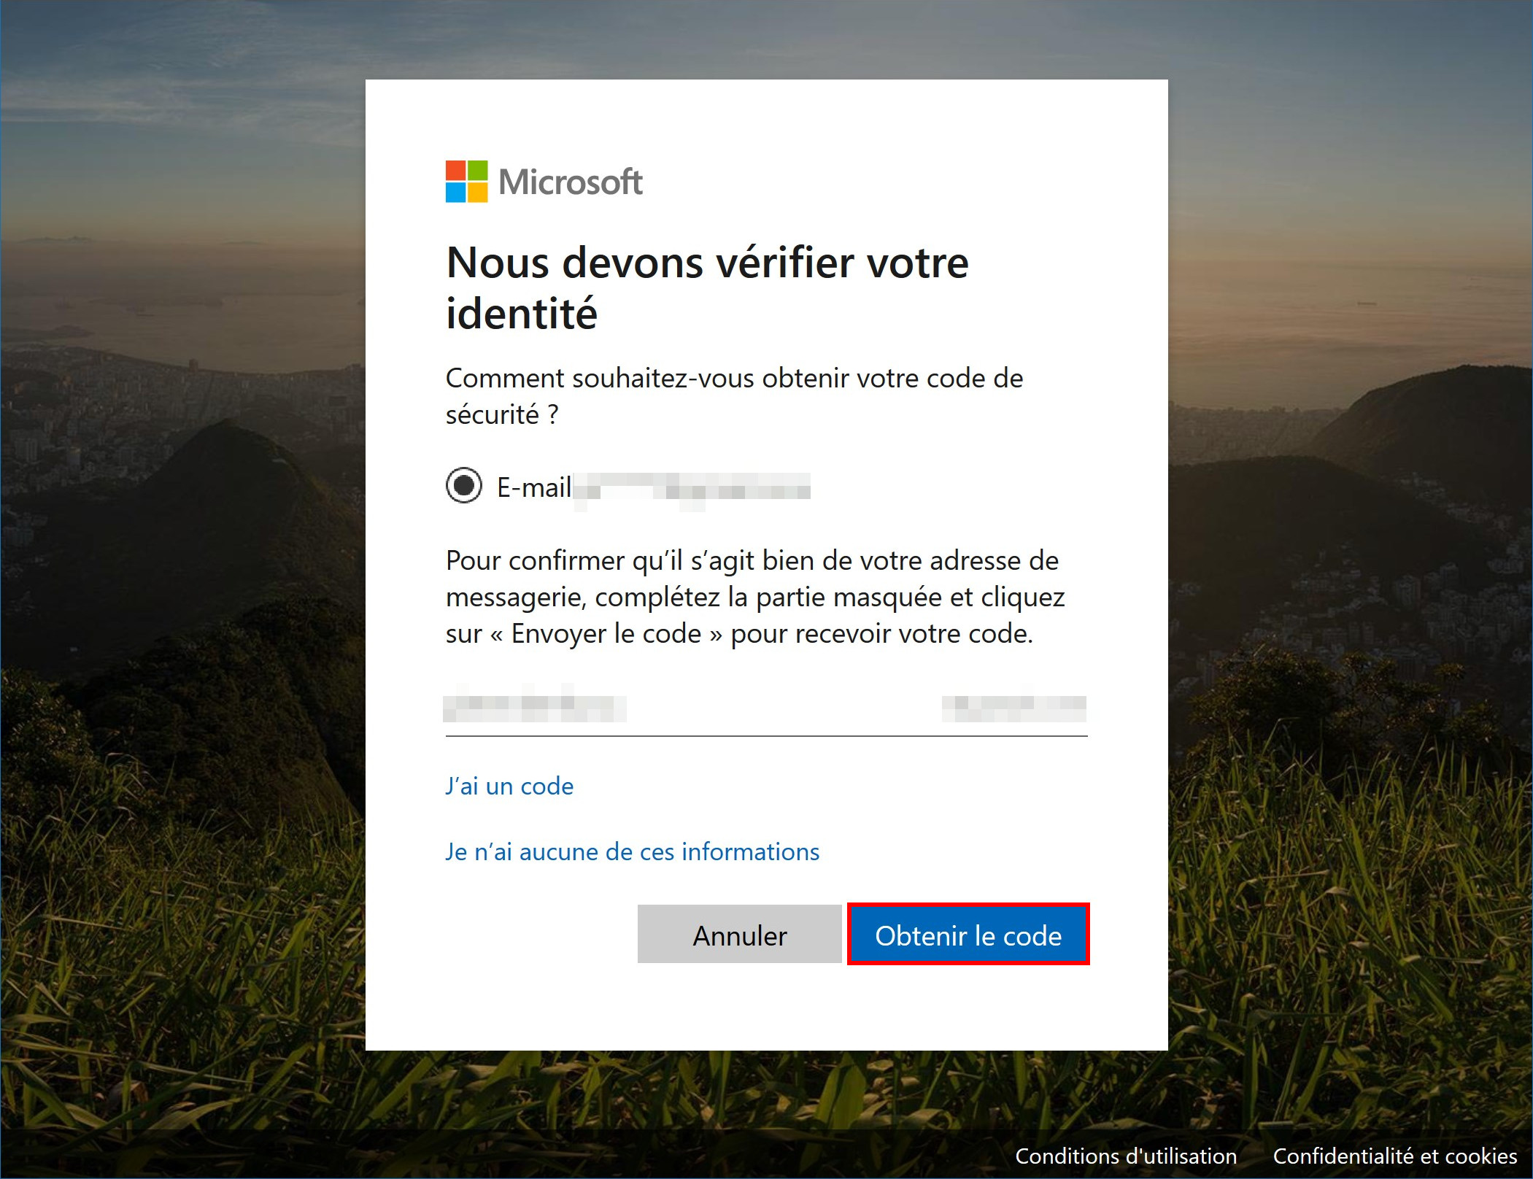
Task: Click the "Nous devons vérifier votre identité" heading
Action: click(x=707, y=287)
